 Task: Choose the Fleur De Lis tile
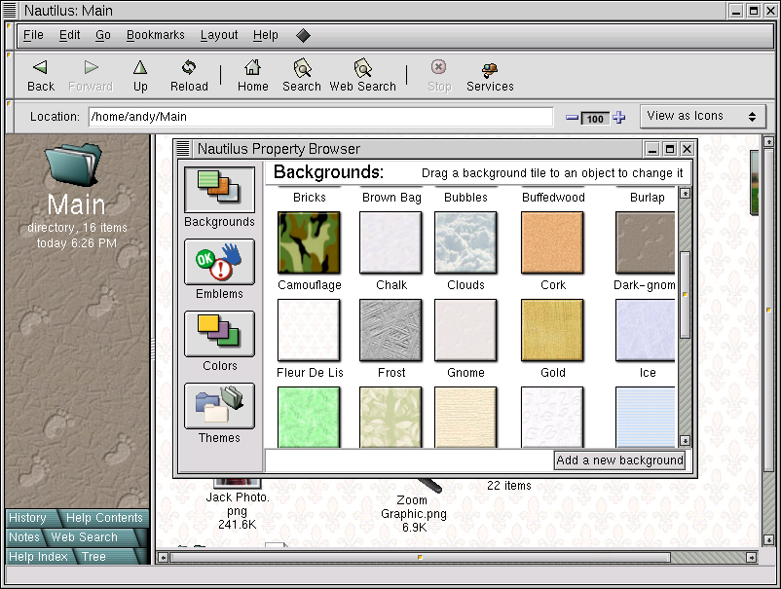pos(309,330)
